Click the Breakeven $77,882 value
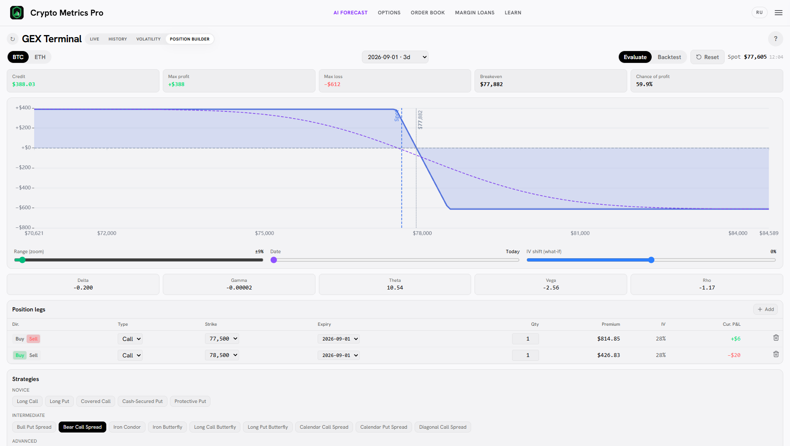The image size is (790, 446). 491,84
